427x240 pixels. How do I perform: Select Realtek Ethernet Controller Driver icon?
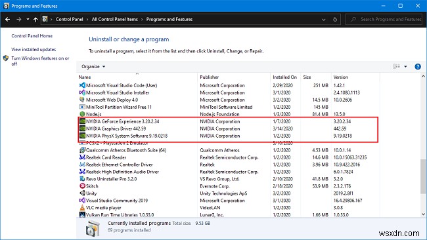[x=82, y=165]
